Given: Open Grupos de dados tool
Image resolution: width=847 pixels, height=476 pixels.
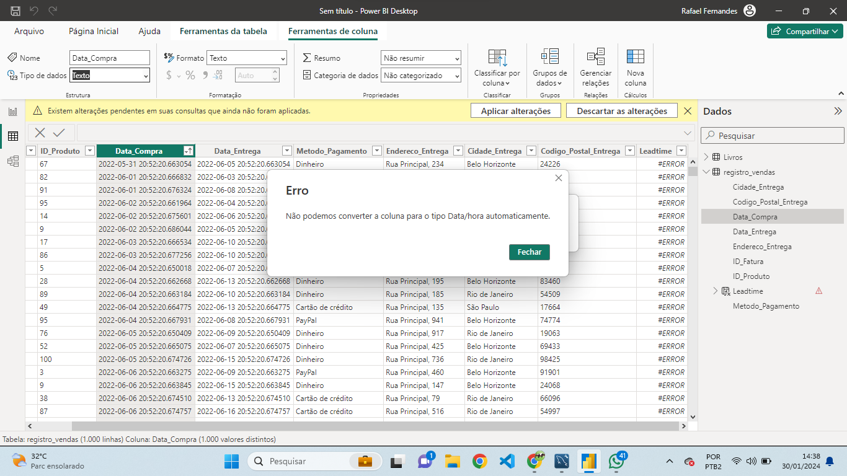Looking at the screenshot, I should [549, 68].
